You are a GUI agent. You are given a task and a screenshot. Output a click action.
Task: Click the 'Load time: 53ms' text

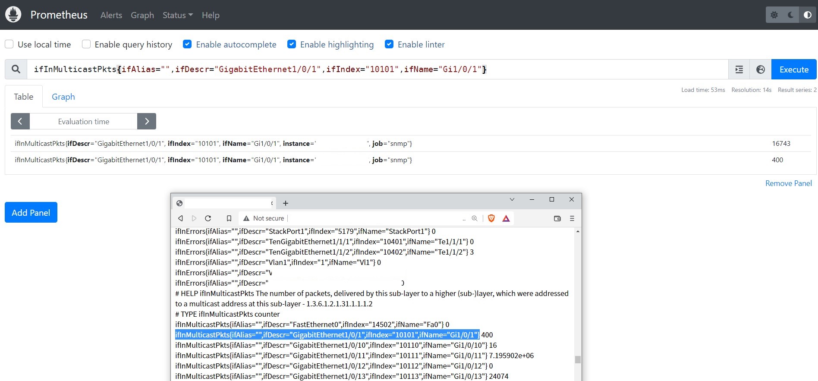pos(703,90)
